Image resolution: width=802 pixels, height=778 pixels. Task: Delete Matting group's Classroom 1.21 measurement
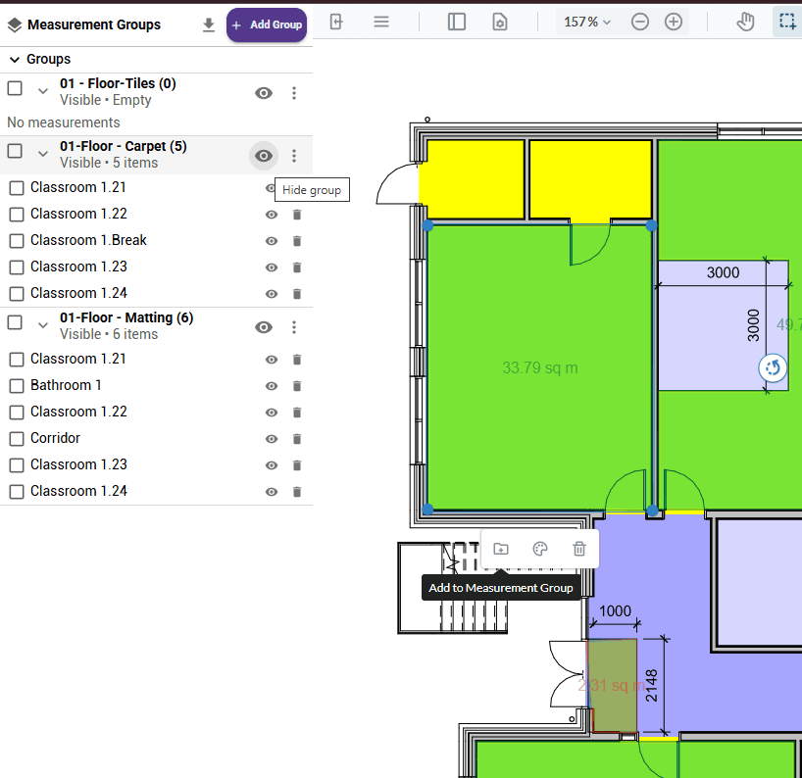point(297,360)
